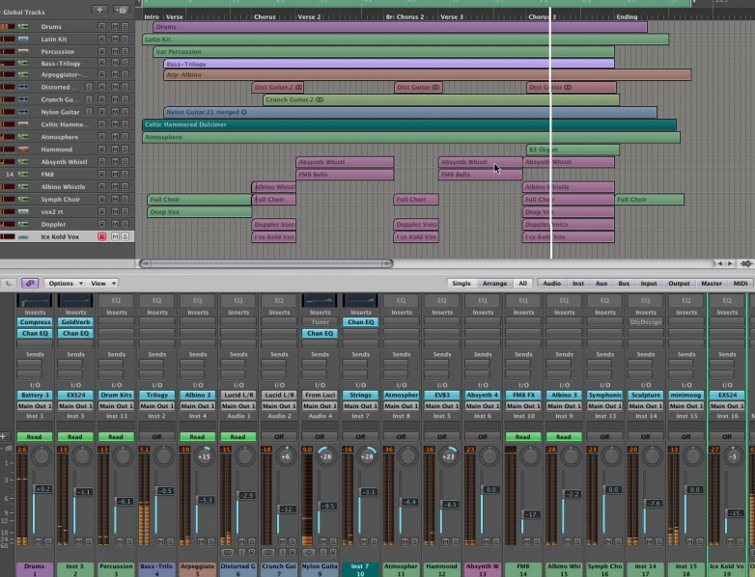Click the Drums channel volume fader
The height and width of the screenshot is (577, 755).
coord(42,489)
